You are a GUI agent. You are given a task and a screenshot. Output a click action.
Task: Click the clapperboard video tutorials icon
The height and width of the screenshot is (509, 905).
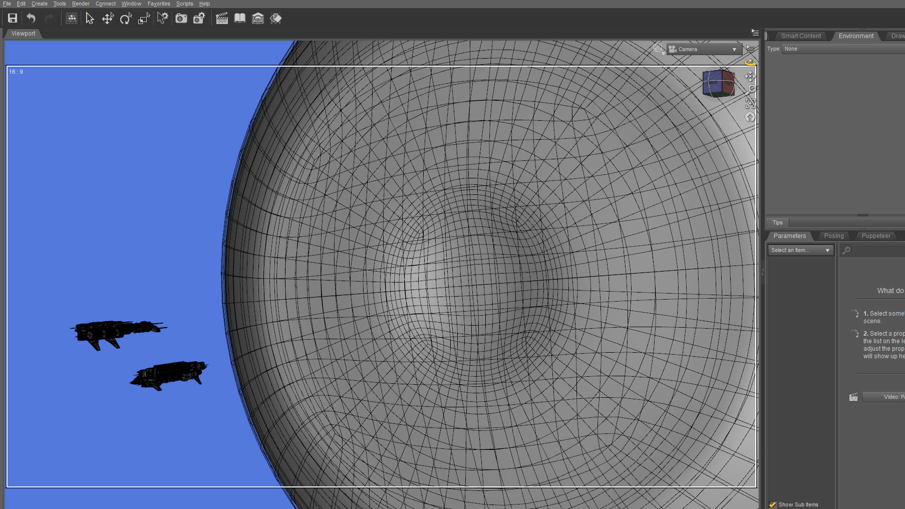pyautogui.click(x=222, y=19)
